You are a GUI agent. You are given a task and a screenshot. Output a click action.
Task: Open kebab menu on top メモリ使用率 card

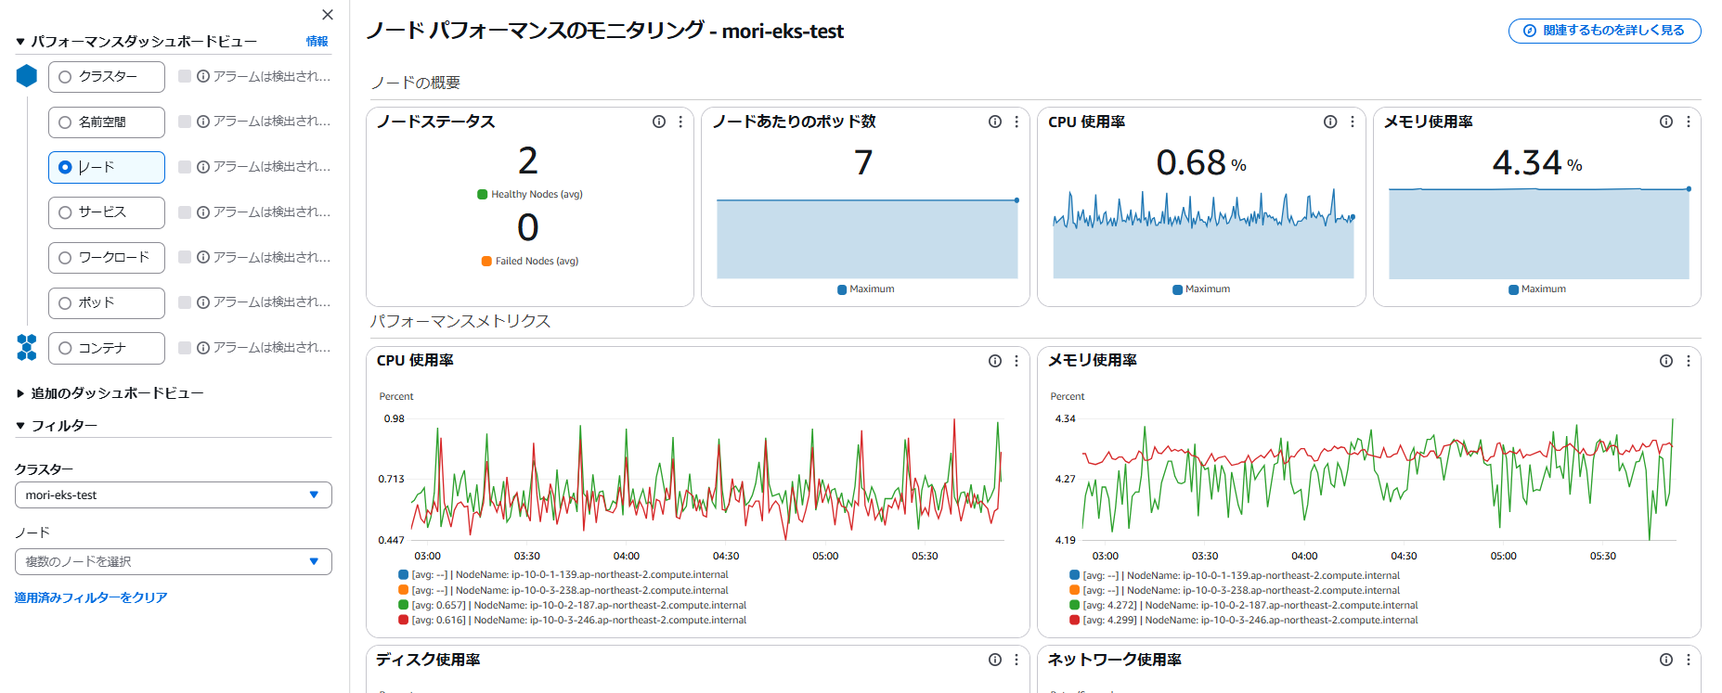point(1689,122)
